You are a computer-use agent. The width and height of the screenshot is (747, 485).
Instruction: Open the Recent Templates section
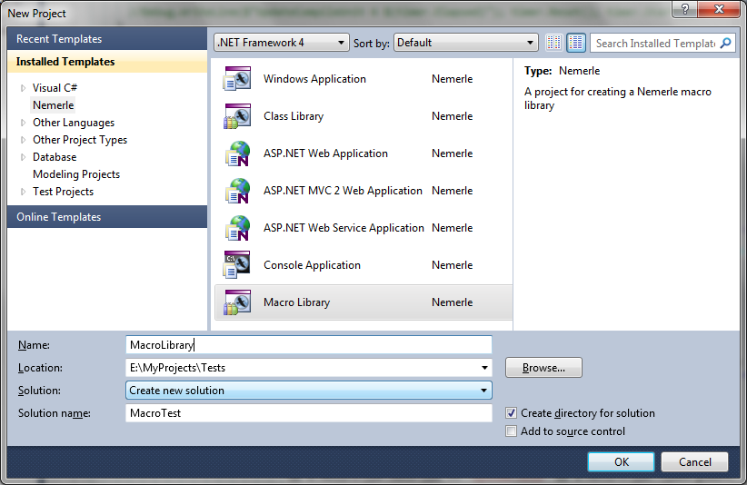tap(59, 39)
